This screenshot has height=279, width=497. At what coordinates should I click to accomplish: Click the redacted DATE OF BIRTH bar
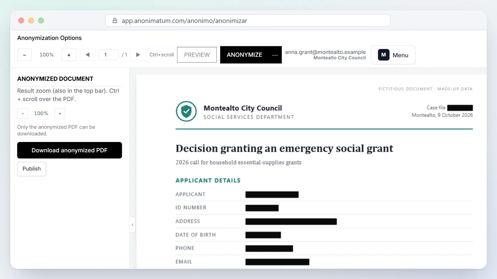(x=263, y=235)
